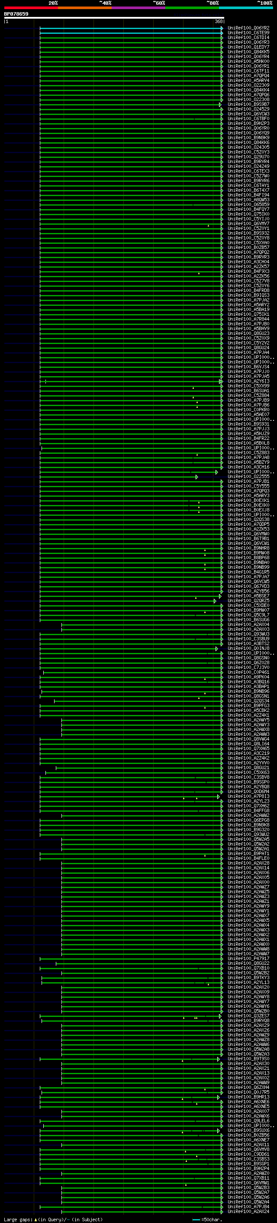
Task: Click hit UniRef100_Q93WU3
Action: point(248,634)
